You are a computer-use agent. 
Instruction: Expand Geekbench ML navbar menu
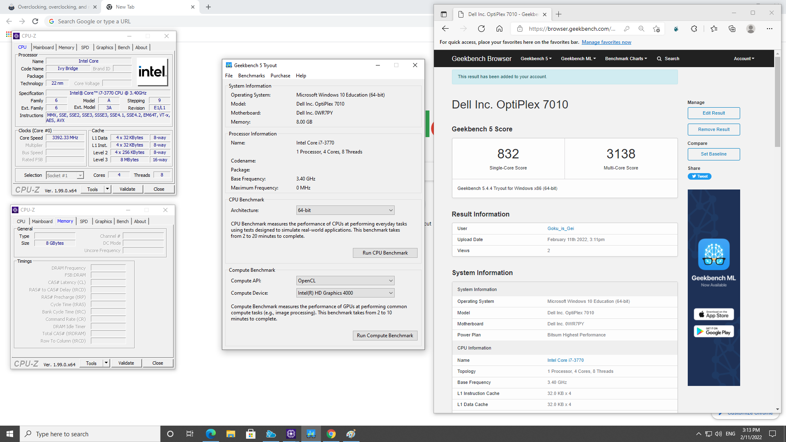pos(578,59)
